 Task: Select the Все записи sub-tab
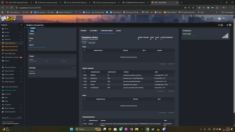92,43
